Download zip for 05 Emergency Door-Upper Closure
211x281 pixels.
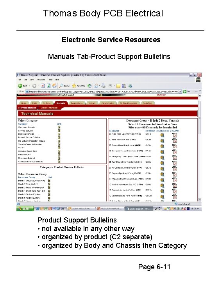(x=163, y=158)
